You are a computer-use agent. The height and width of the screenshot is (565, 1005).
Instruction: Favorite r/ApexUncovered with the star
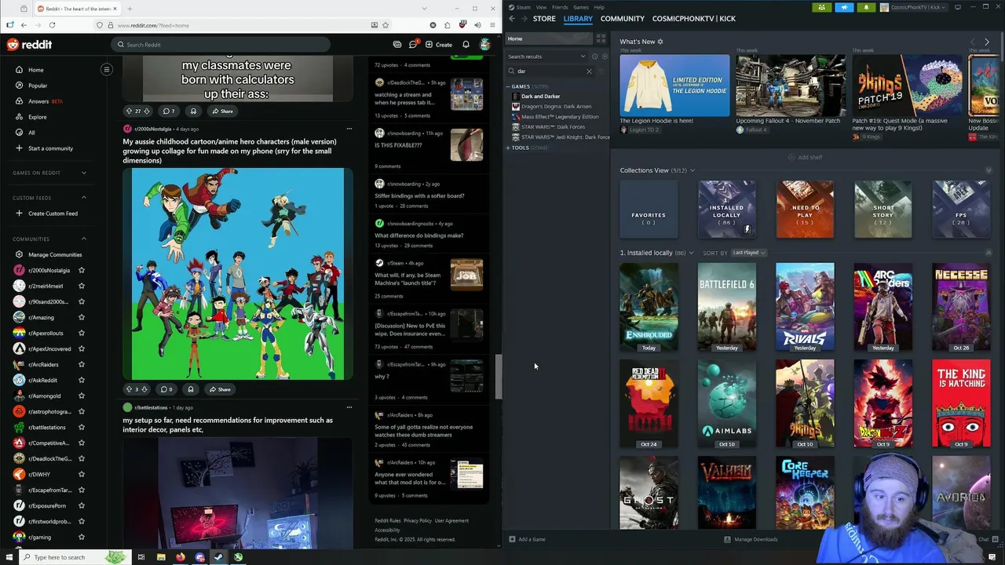(x=81, y=348)
